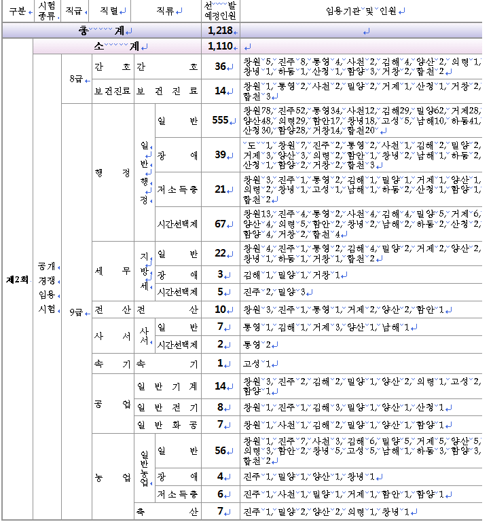
Task: Click the '구분' column header
Action: pyautogui.click(x=18, y=11)
